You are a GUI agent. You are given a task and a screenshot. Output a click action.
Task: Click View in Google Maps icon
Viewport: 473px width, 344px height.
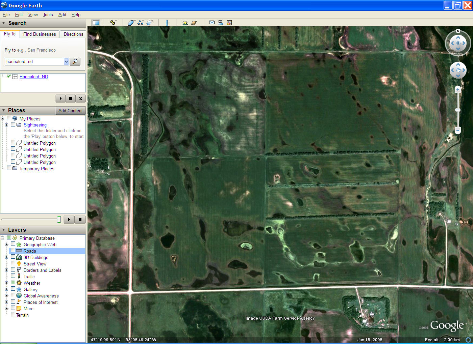(x=229, y=23)
